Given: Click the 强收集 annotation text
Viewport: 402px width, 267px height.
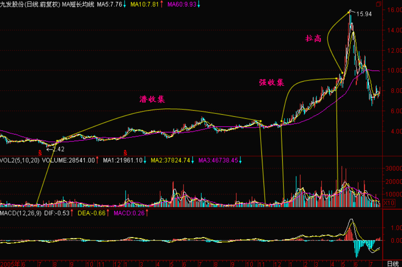Looking at the screenshot, I should pos(272,82).
